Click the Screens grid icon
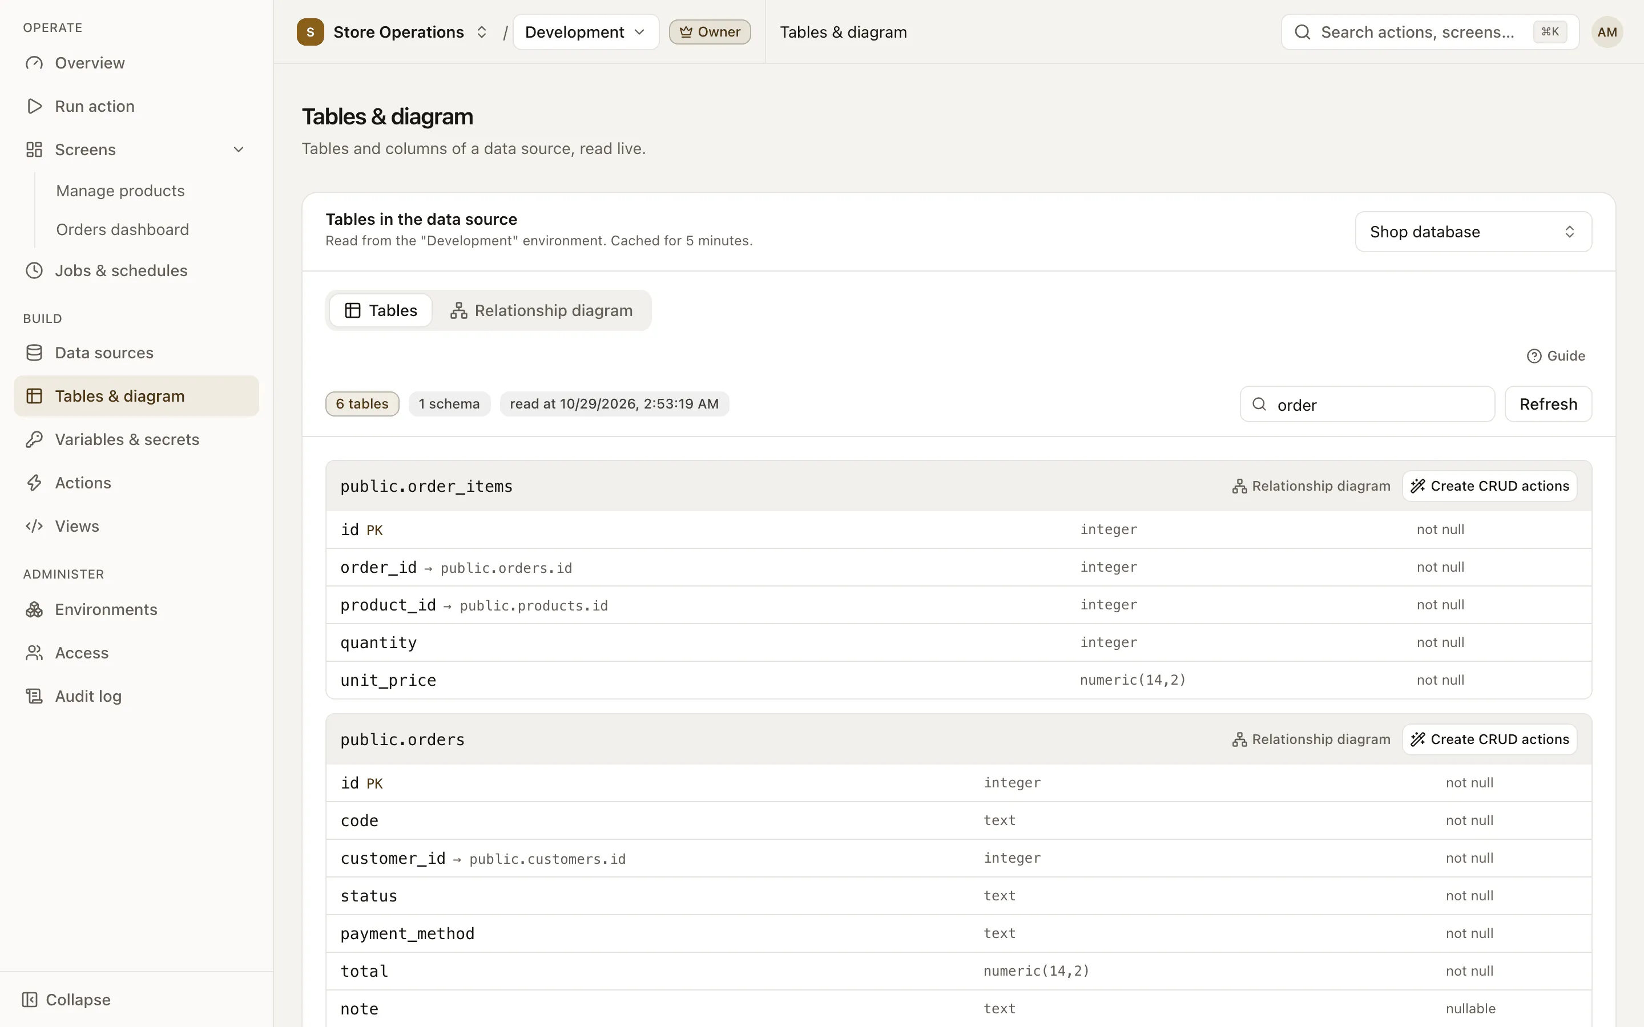Image resolution: width=1644 pixels, height=1027 pixels. 34,149
